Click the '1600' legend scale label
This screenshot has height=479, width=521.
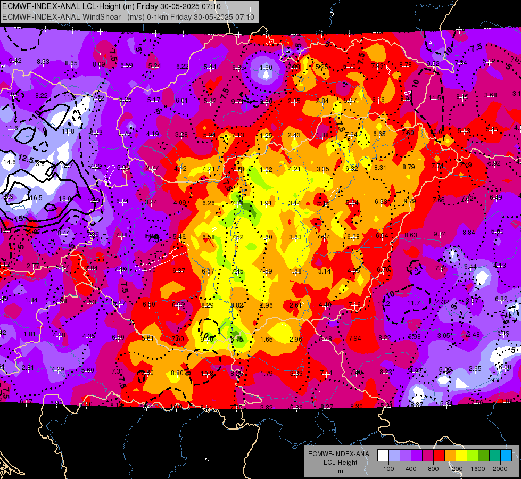coord(478,469)
